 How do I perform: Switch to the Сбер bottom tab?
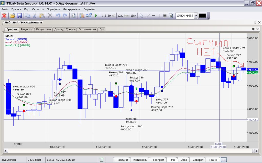[184, 160]
